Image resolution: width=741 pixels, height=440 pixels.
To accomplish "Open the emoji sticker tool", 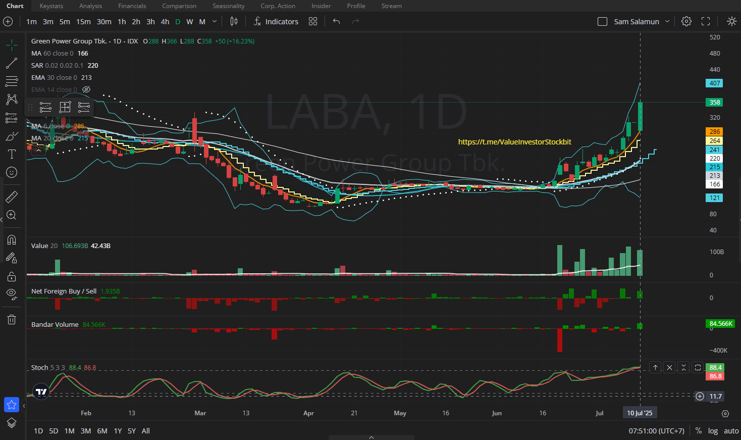I will [x=12, y=172].
